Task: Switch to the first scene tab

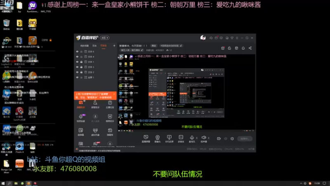Action: pyautogui.click(x=85, y=46)
